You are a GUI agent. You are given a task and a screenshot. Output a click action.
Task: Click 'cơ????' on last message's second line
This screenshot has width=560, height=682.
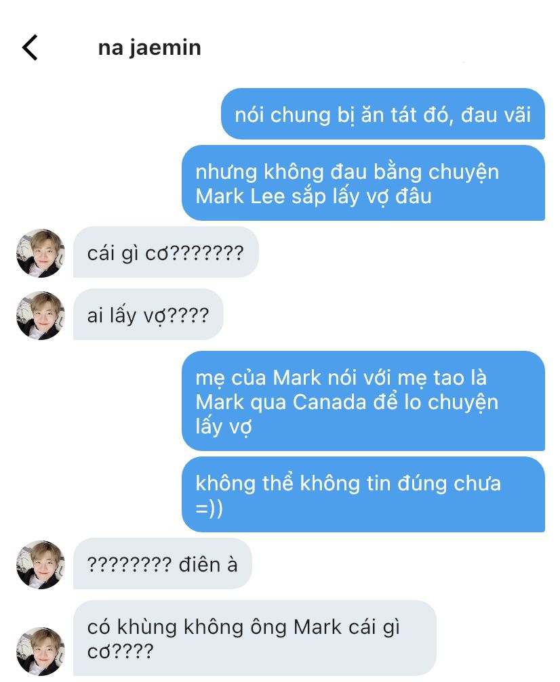[120, 652]
